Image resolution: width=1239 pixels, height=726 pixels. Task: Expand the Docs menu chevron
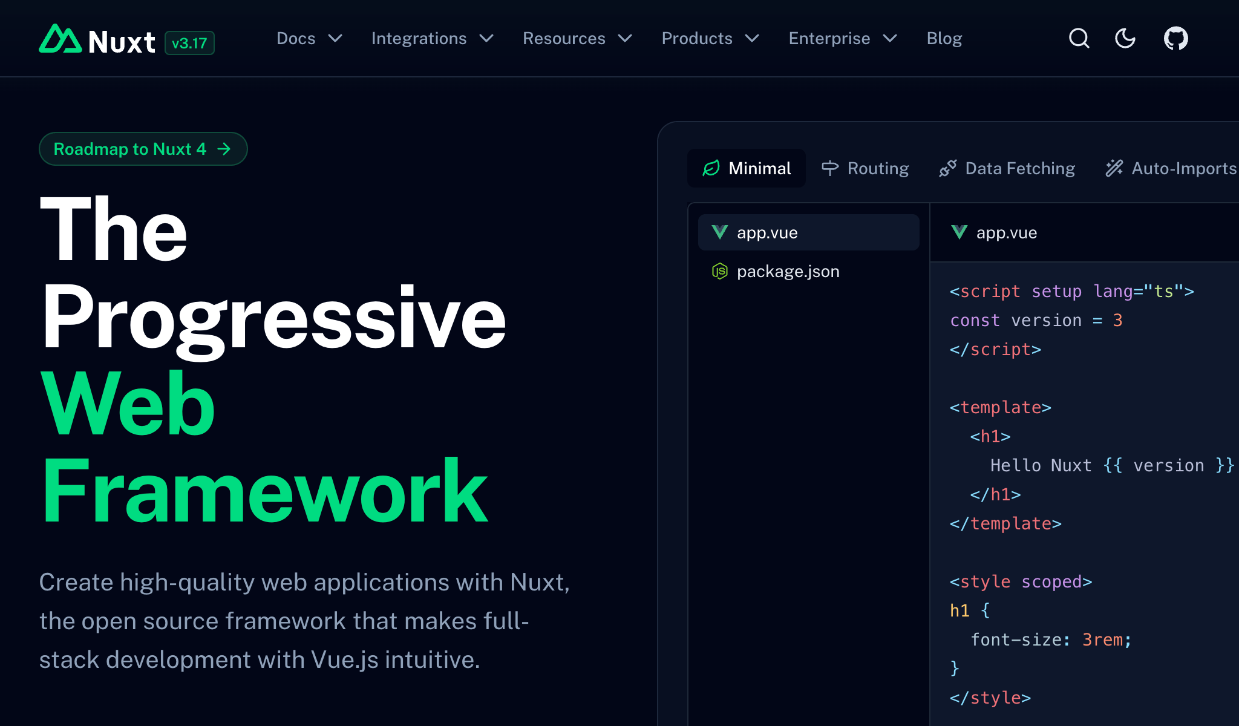pos(335,39)
